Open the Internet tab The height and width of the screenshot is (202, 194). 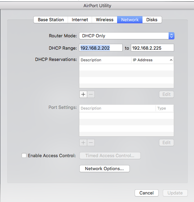click(x=80, y=20)
